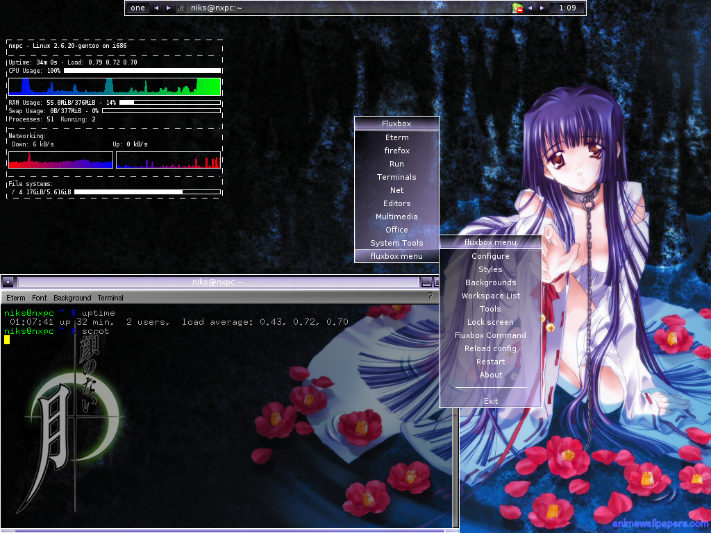Expand the Net submenu
The image size is (711, 533).
pos(396,190)
